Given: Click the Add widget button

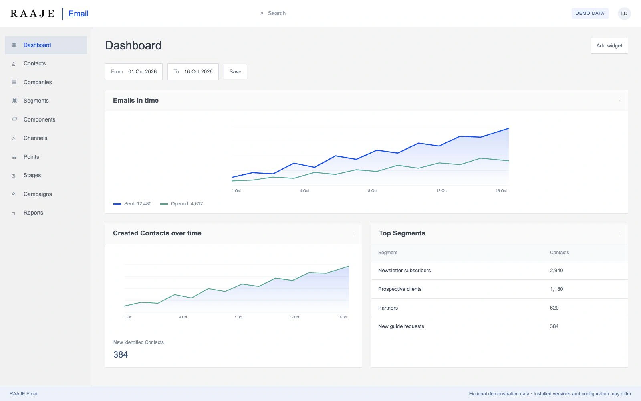Looking at the screenshot, I should click(609, 46).
